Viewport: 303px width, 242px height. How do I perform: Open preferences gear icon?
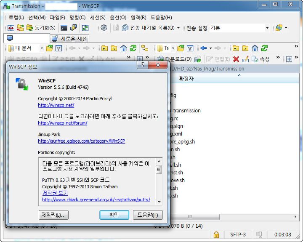(104, 28)
